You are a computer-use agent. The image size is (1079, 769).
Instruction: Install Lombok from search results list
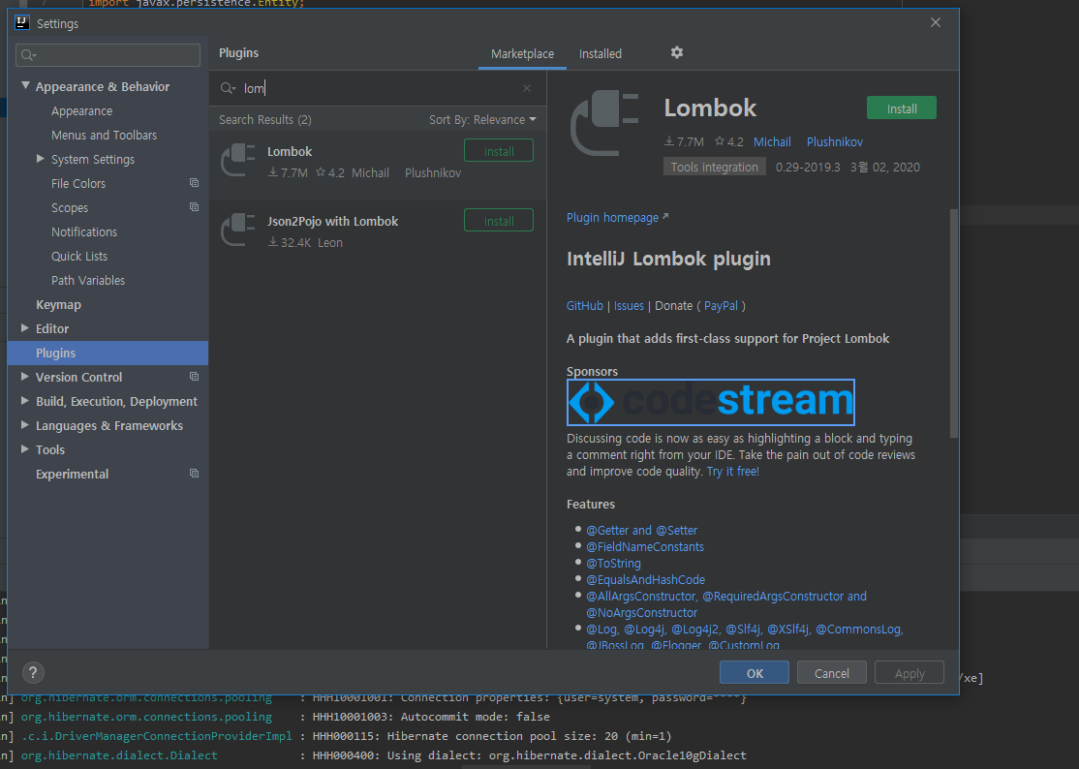coord(499,151)
